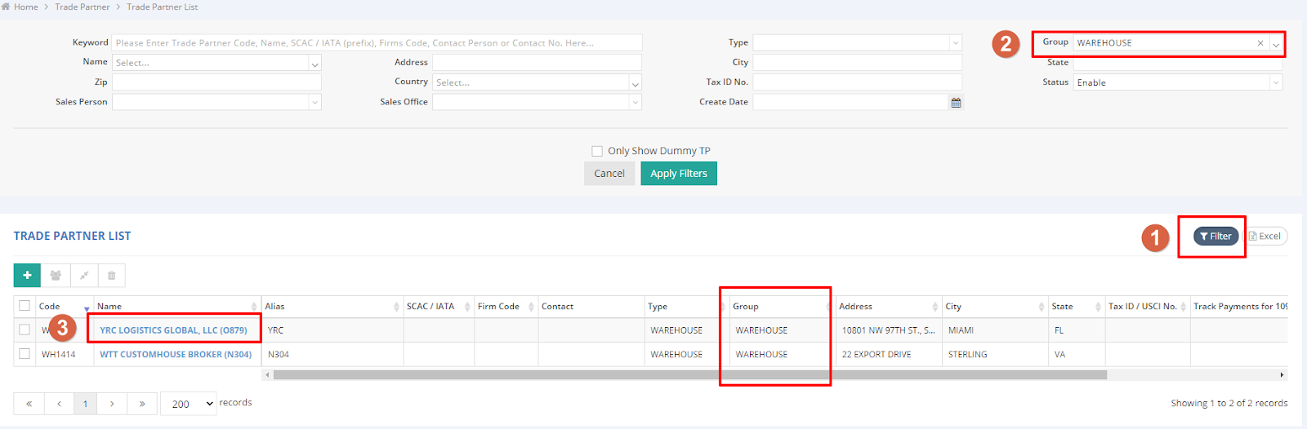Go to the last page of records
Image resolution: width=1307 pixels, height=429 pixels.
pyautogui.click(x=142, y=404)
